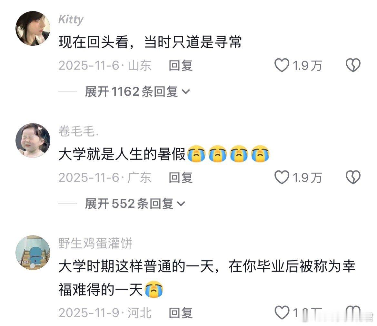Reply to 卷毛毛's comment
This screenshot has width=377, height=326.
181,177
